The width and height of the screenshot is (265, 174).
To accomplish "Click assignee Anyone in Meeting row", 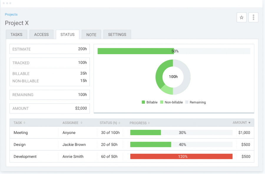I will [x=69, y=132].
